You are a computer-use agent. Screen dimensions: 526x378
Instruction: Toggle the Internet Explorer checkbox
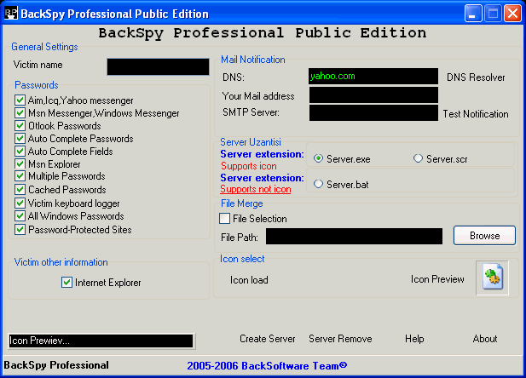pyautogui.click(x=67, y=283)
